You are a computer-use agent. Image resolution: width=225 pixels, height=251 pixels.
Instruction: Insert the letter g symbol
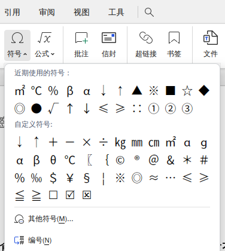[204, 143]
